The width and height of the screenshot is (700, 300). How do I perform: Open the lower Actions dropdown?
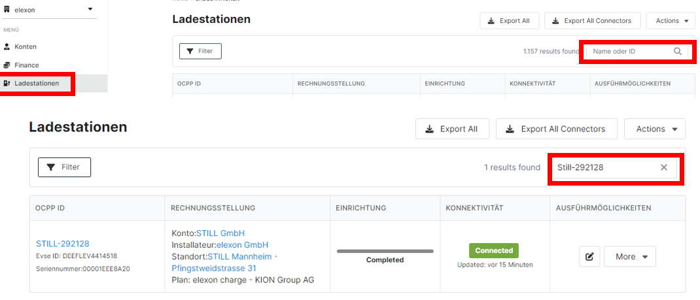pyautogui.click(x=655, y=129)
